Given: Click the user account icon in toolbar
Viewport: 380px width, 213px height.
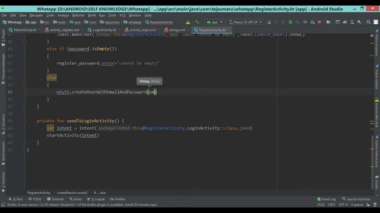Looking at the screenshot, I should [x=376, y=22].
